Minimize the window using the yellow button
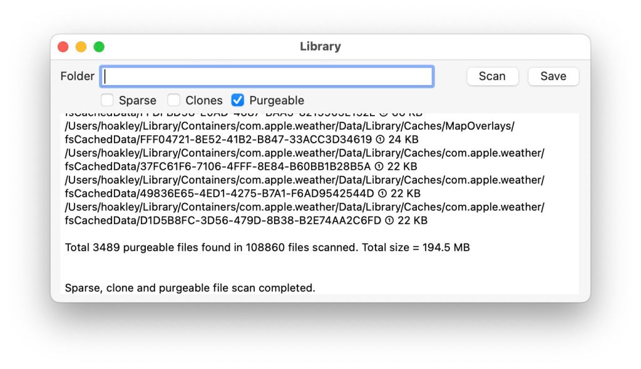Viewport: 641px width, 369px height. pyautogui.click(x=81, y=47)
